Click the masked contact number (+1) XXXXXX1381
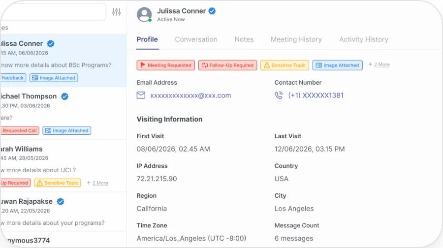 316,95
